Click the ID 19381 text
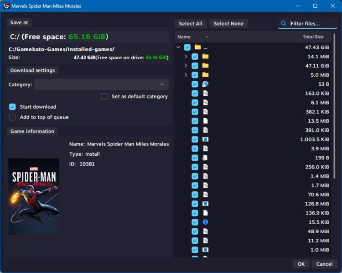 (x=82, y=164)
